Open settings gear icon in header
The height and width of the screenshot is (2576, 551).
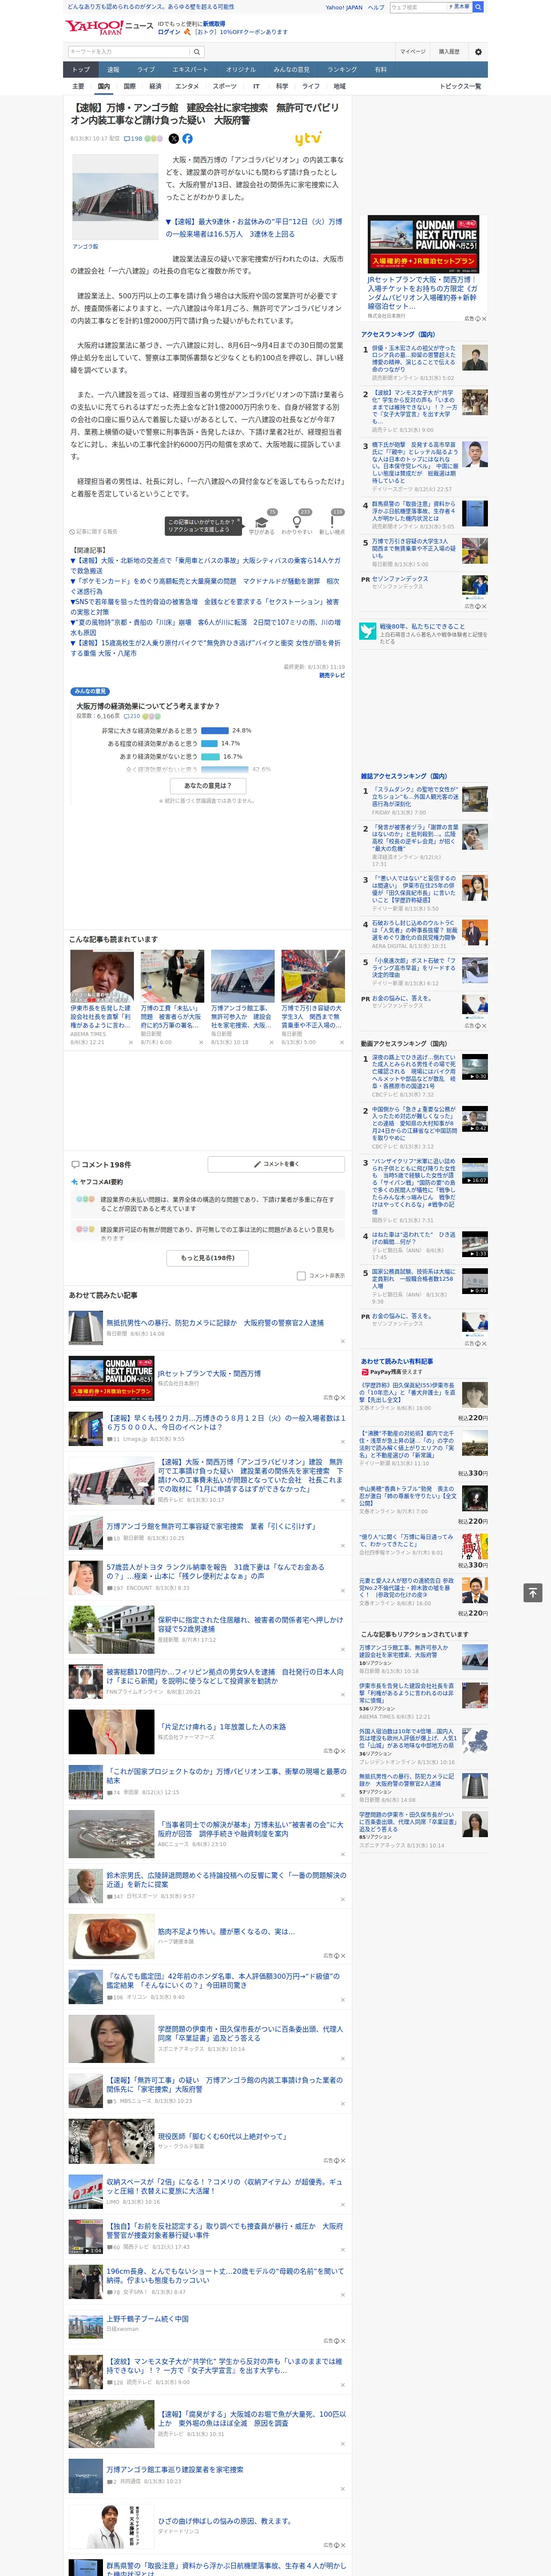click(478, 51)
